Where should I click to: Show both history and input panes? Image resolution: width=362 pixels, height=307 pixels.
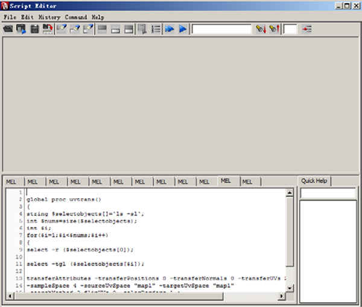(x=129, y=29)
